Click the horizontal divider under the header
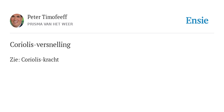224x112 pixels. 112,33
